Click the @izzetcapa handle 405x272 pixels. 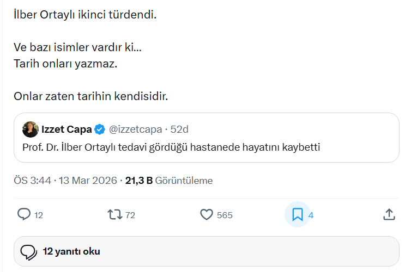tap(136, 129)
